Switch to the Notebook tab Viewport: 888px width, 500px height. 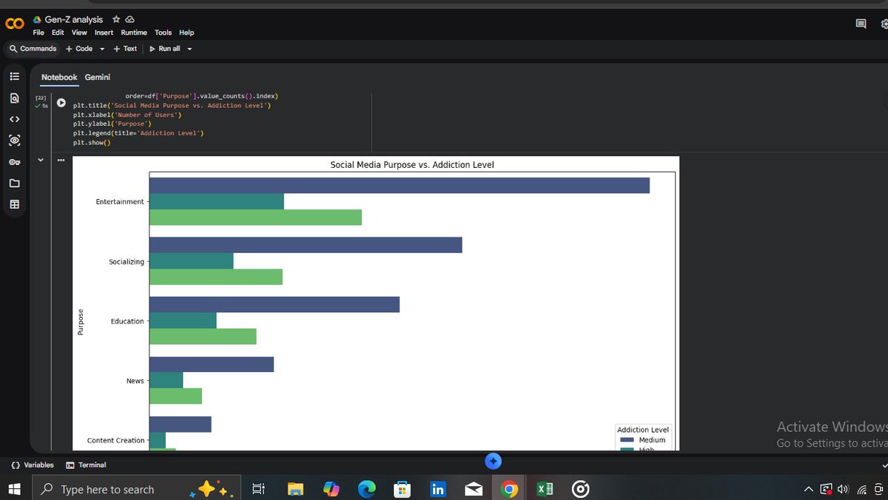[x=59, y=77]
